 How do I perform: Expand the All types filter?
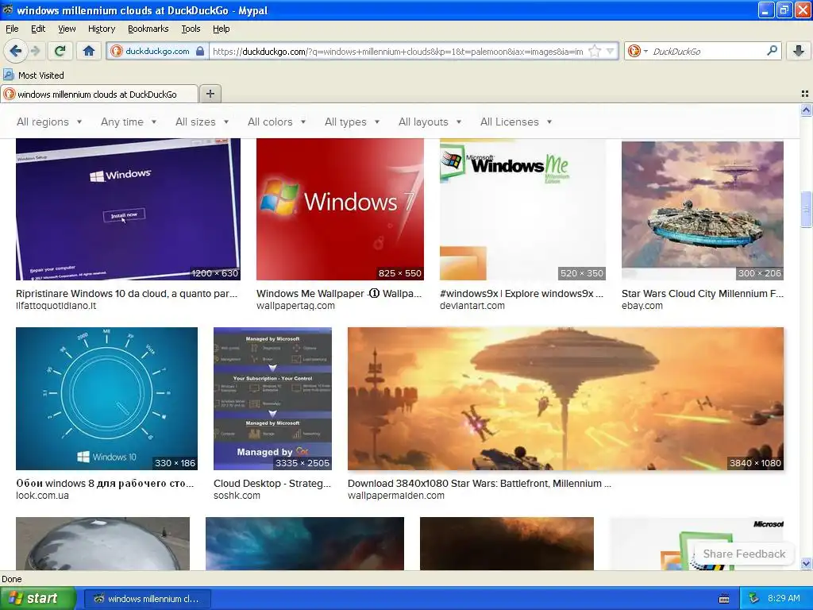tap(352, 122)
